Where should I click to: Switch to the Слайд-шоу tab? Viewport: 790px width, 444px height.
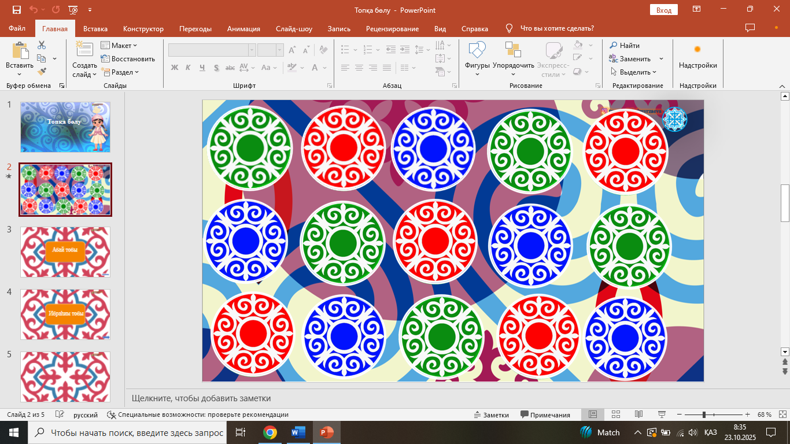click(294, 28)
